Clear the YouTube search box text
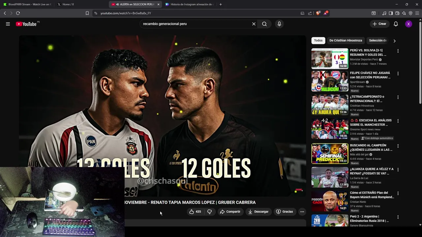 click(x=254, y=24)
